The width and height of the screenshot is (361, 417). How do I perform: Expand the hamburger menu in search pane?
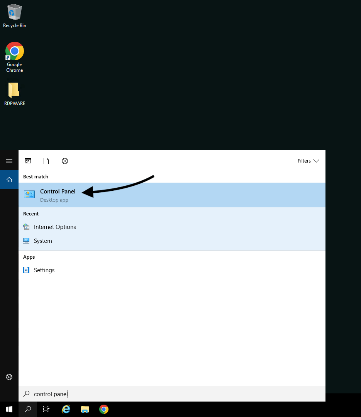(x=9, y=161)
